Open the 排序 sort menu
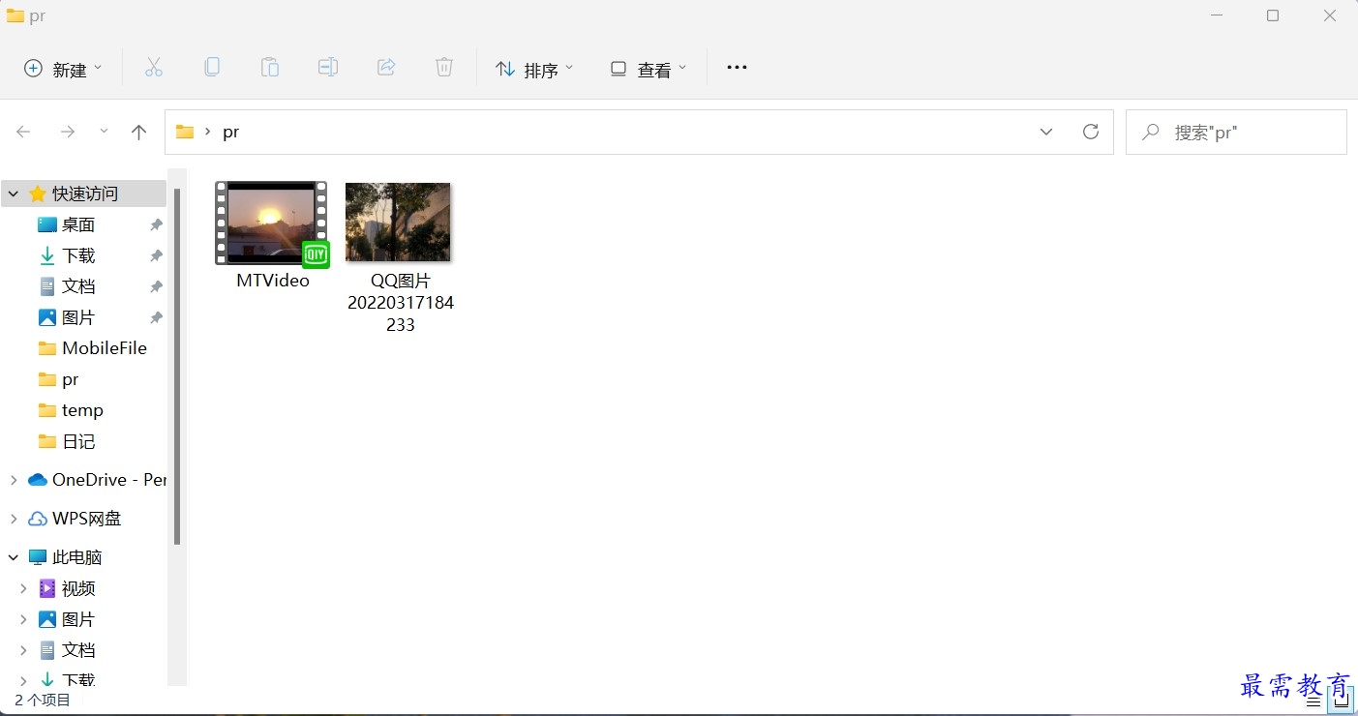Viewport: 1358px width, 716px height. pos(534,69)
